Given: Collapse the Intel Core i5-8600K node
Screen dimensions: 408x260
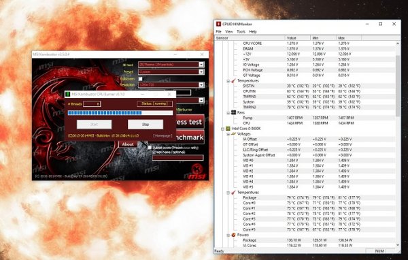Looking at the screenshot, I should [222, 129].
